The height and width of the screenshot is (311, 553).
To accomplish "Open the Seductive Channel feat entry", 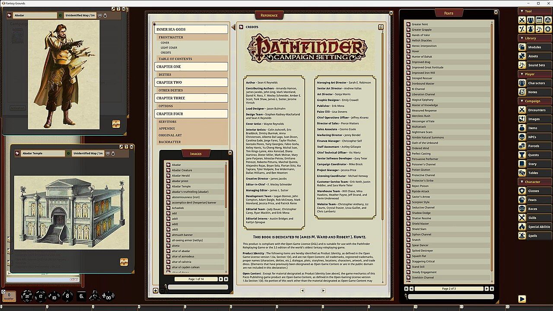I will (423, 207).
